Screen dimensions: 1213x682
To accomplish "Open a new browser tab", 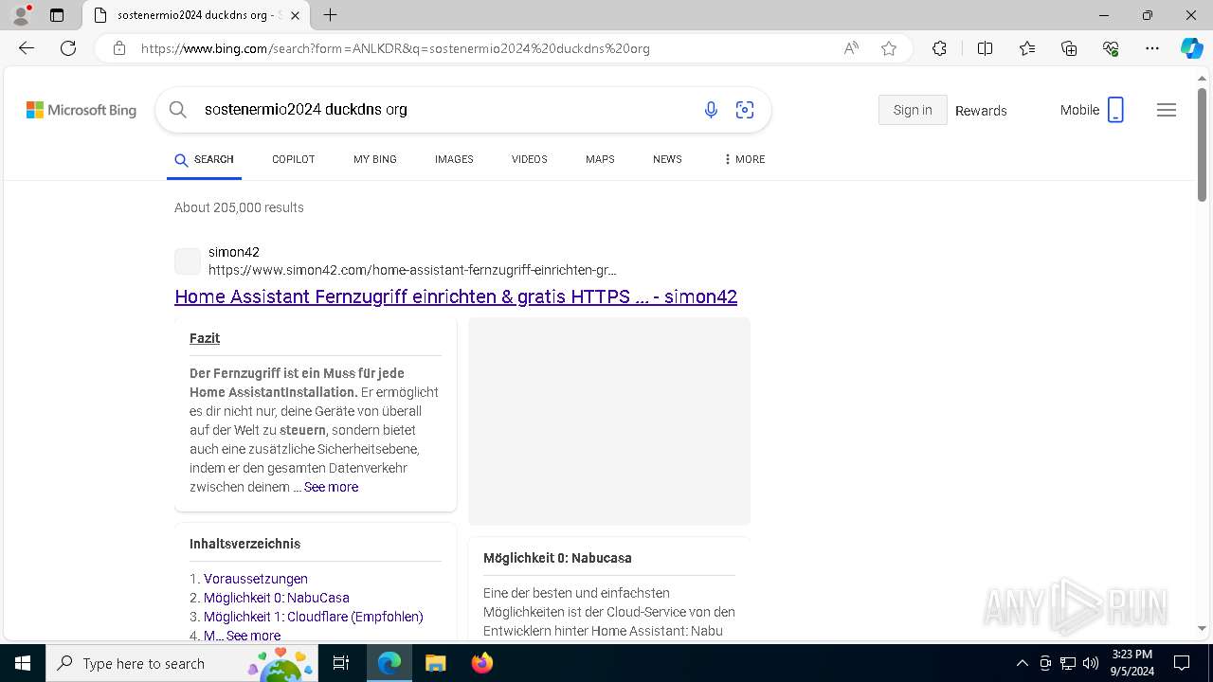I will (x=330, y=15).
